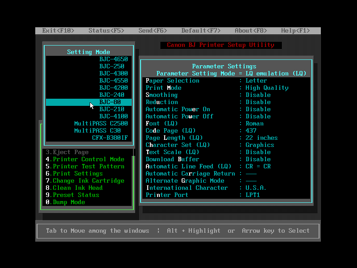
Task: Select BJC-4100 in the printer list
Action: click(113, 117)
